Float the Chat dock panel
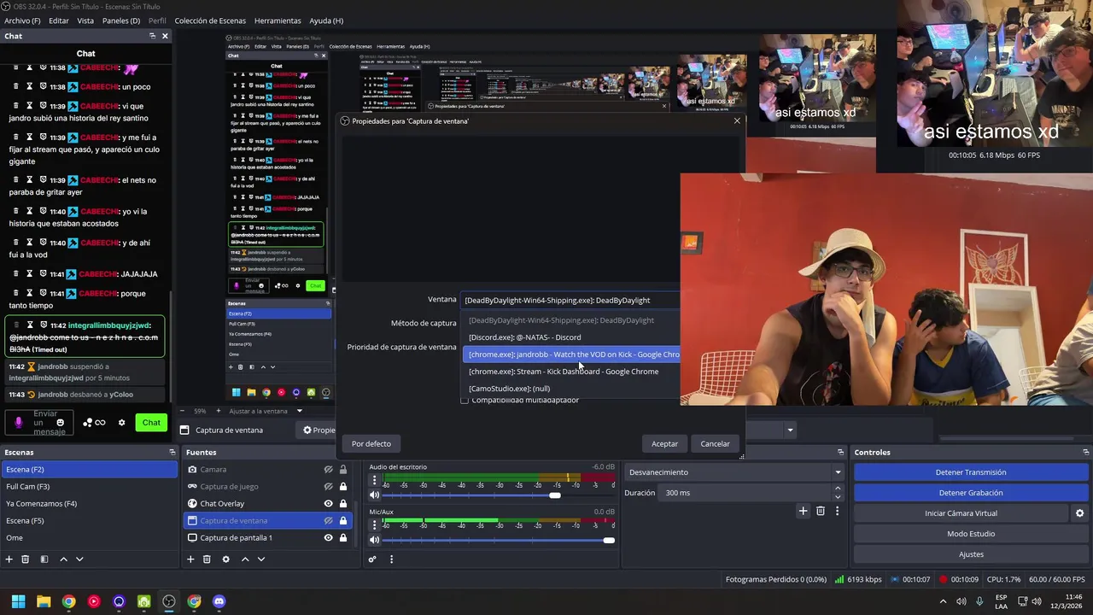The image size is (1093, 615). (152, 36)
